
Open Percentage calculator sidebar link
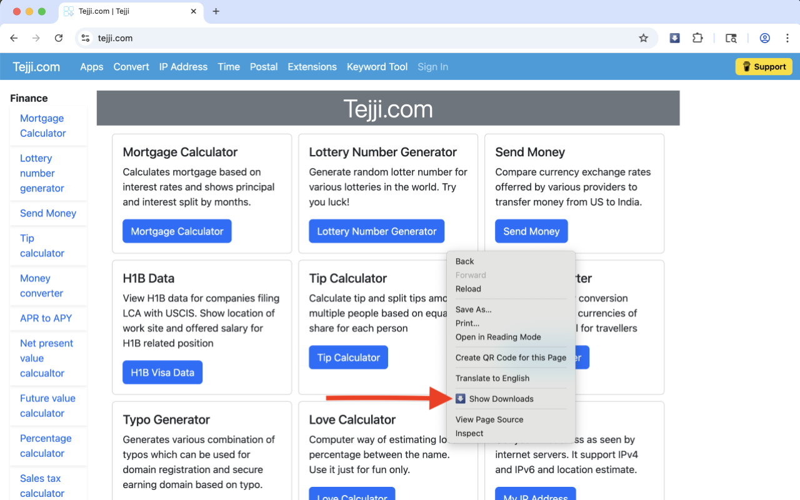[46, 446]
